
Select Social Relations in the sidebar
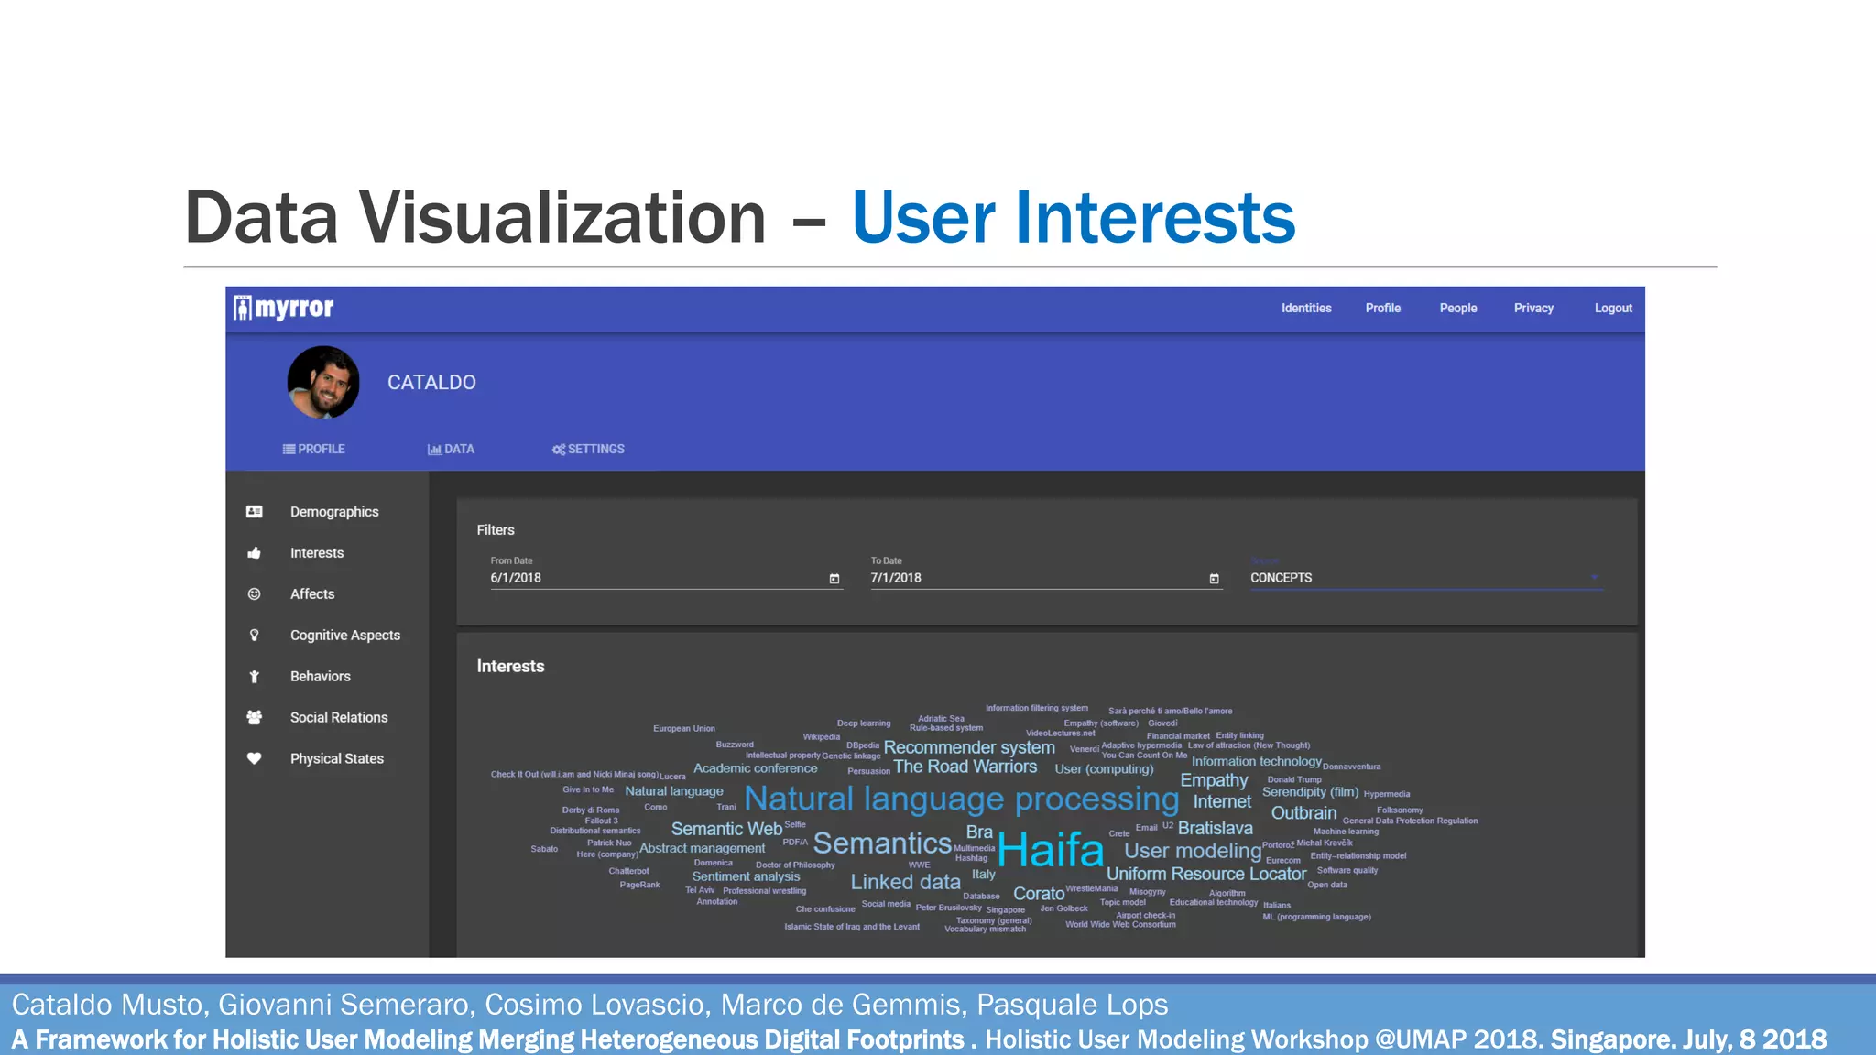[x=339, y=718]
